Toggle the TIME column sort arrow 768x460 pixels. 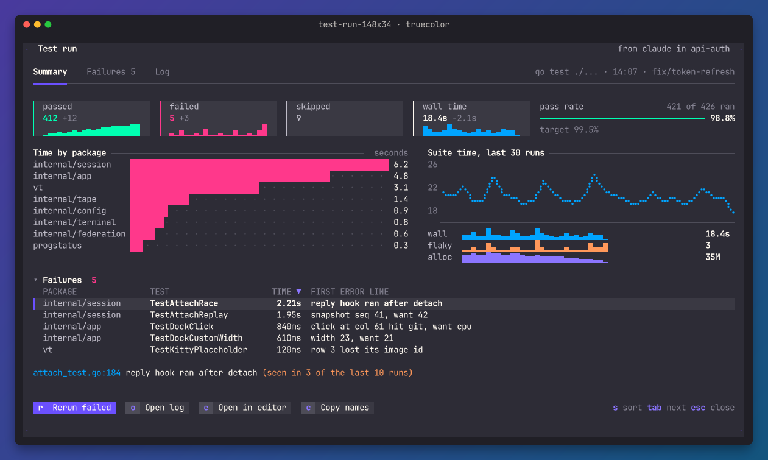click(298, 292)
